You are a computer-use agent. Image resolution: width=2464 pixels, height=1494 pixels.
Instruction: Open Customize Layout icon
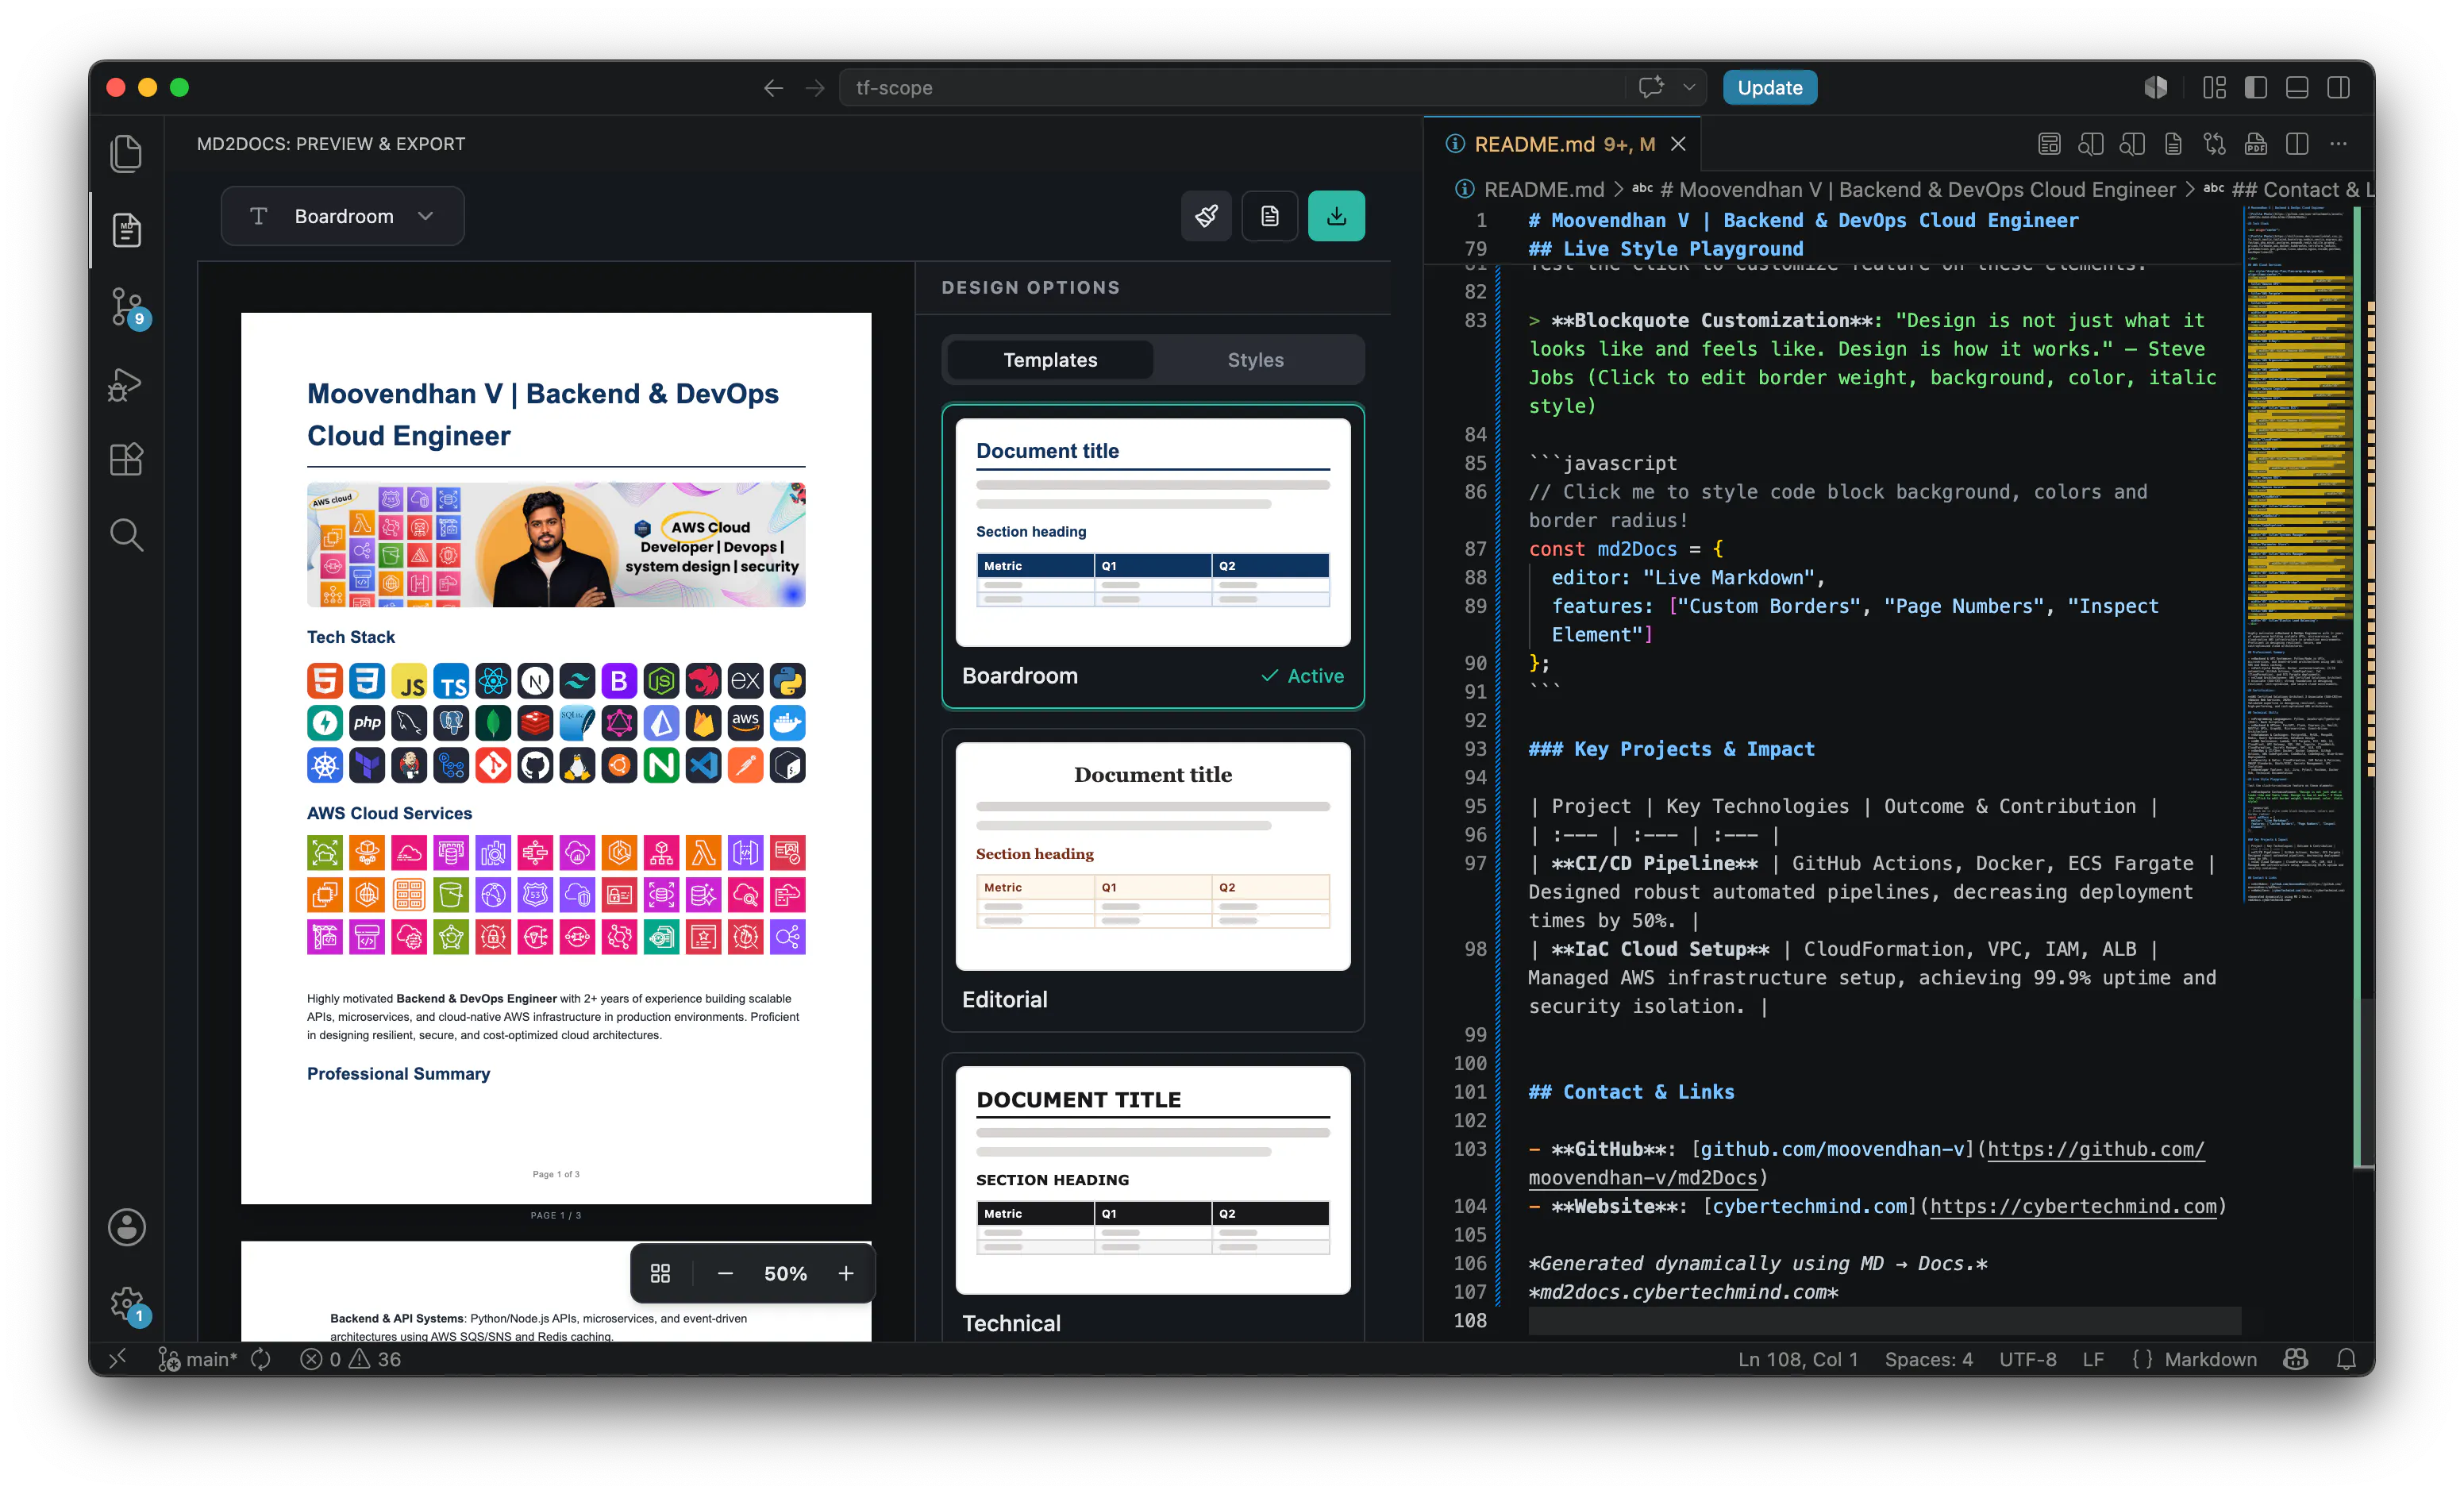(x=2214, y=87)
